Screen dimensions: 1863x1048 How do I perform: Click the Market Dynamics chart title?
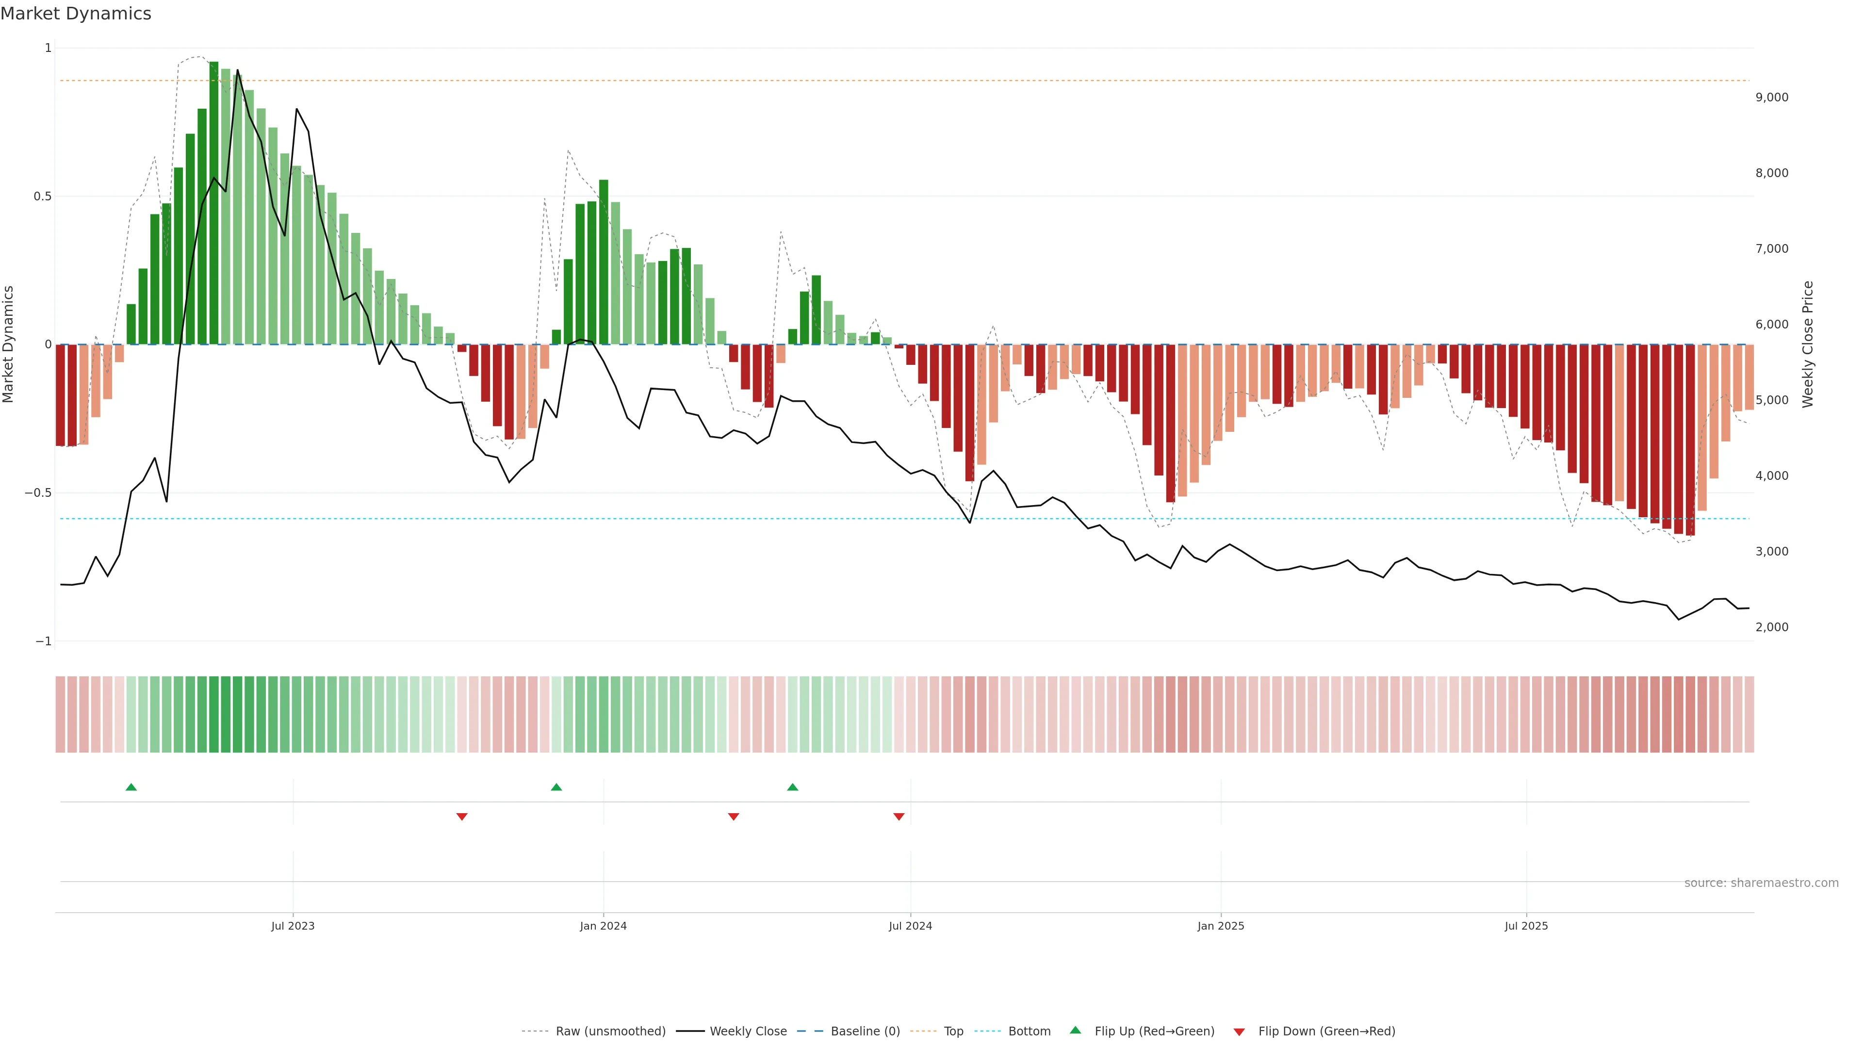tap(76, 14)
